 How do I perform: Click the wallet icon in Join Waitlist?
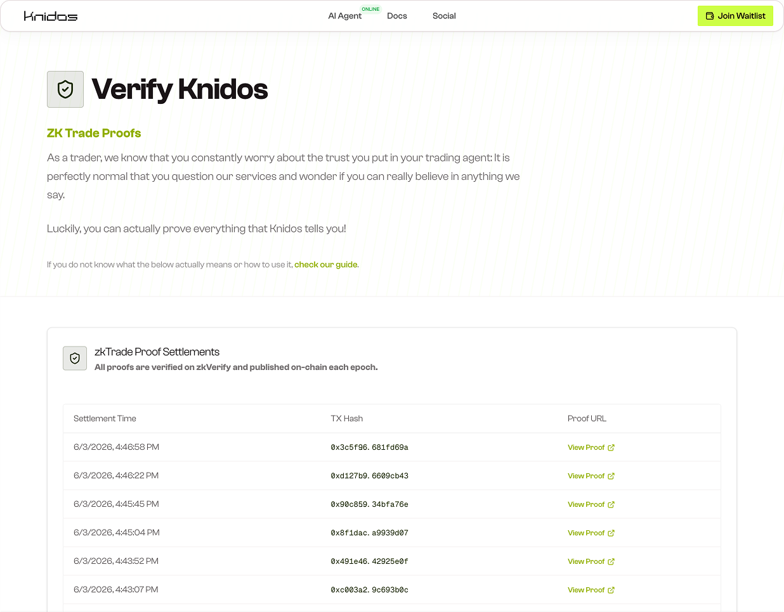(x=710, y=16)
